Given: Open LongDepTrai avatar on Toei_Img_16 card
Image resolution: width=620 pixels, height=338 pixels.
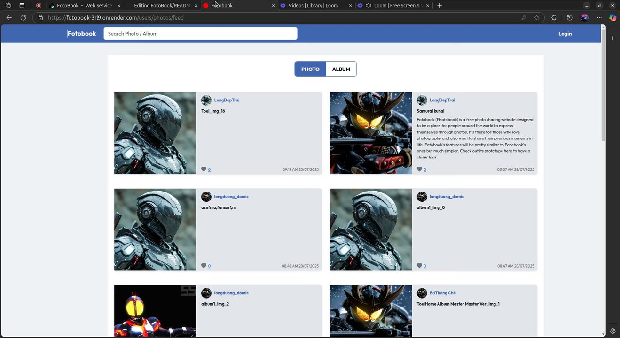Looking at the screenshot, I should (206, 100).
